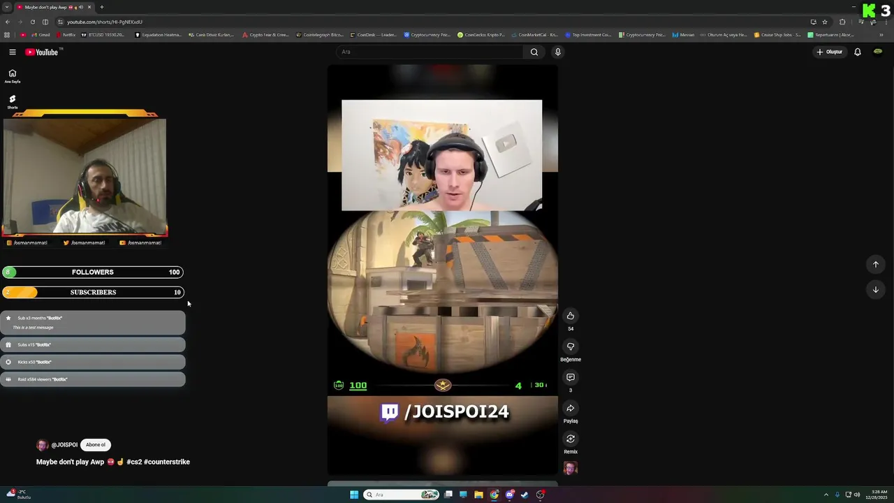
Task: Go to YouTube home via logo
Action: point(42,52)
